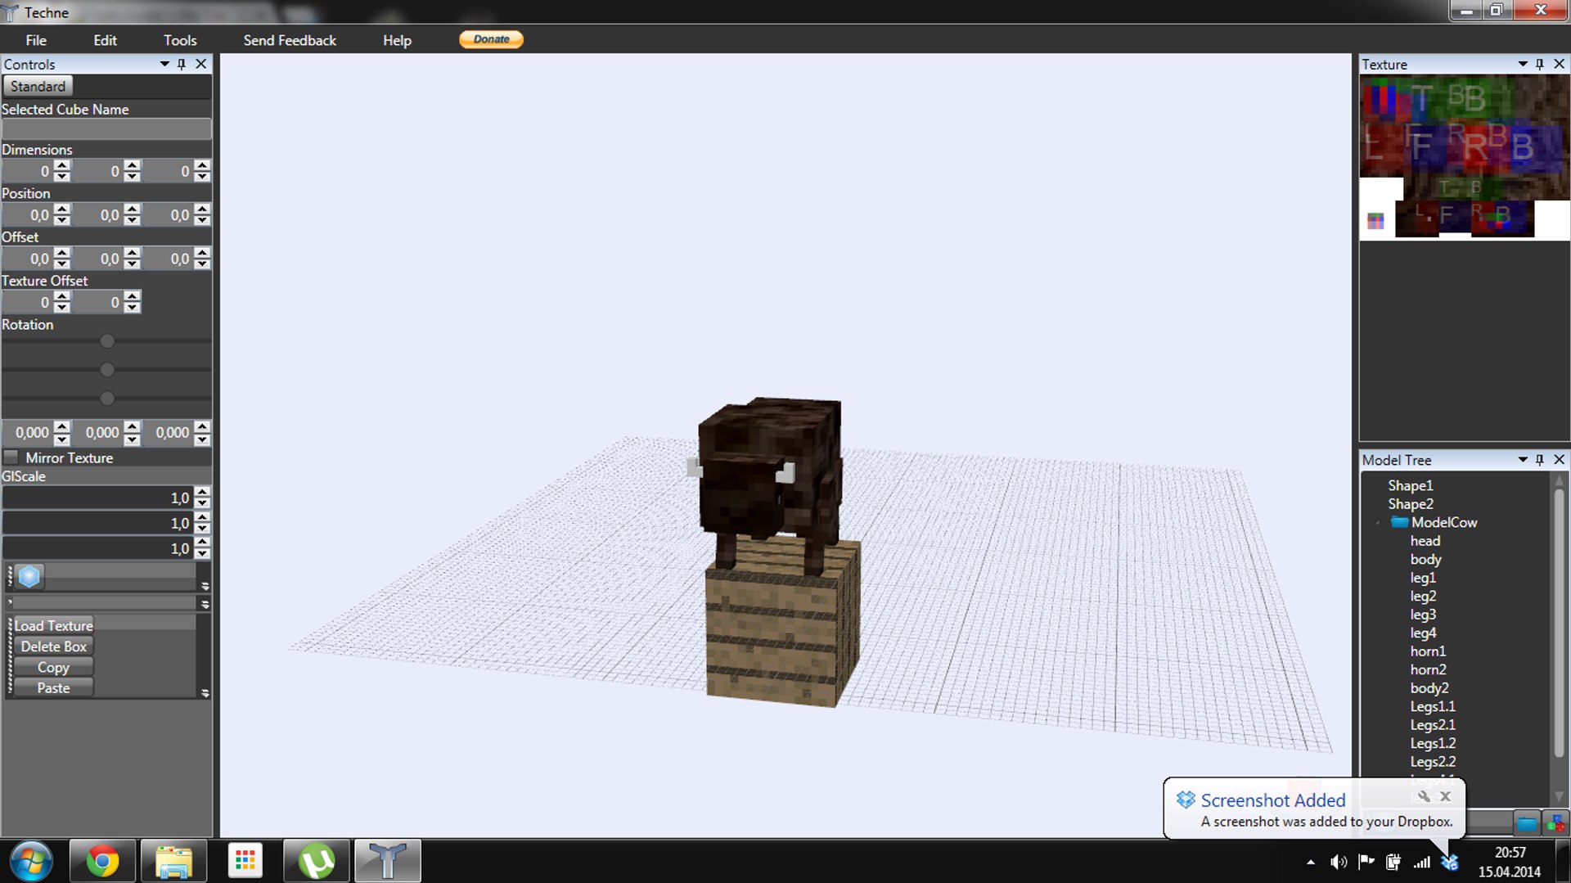Click the Paste button
The width and height of the screenshot is (1571, 883).
tap(53, 688)
